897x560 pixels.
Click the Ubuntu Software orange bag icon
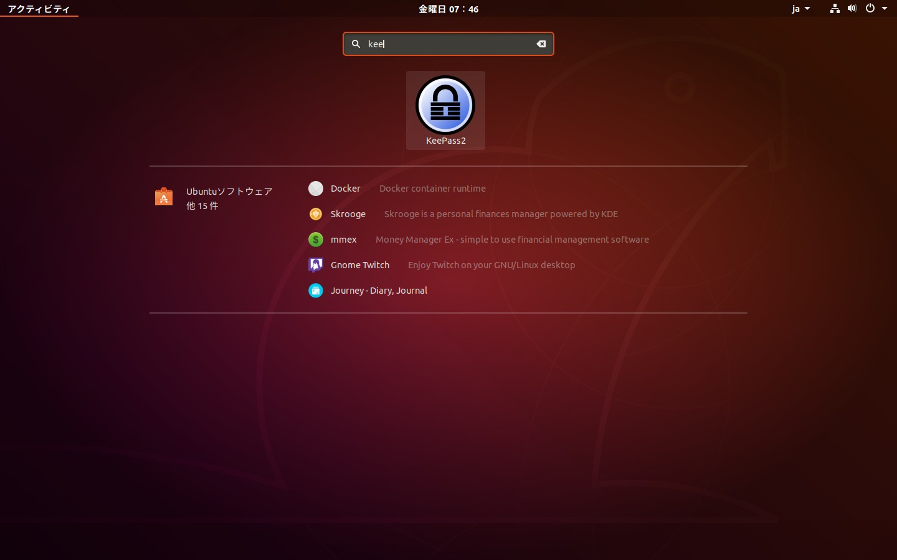click(x=164, y=197)
